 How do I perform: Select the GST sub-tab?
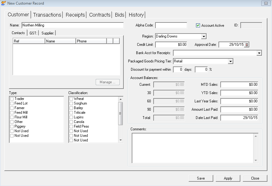(33, 33)
